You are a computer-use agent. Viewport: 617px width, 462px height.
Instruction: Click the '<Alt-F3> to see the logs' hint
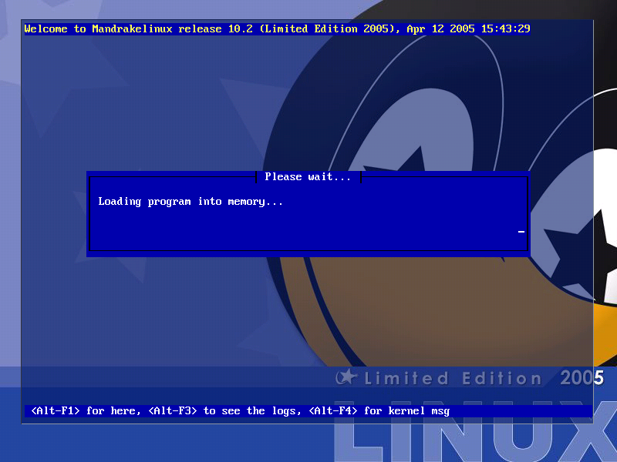[224, 411]
